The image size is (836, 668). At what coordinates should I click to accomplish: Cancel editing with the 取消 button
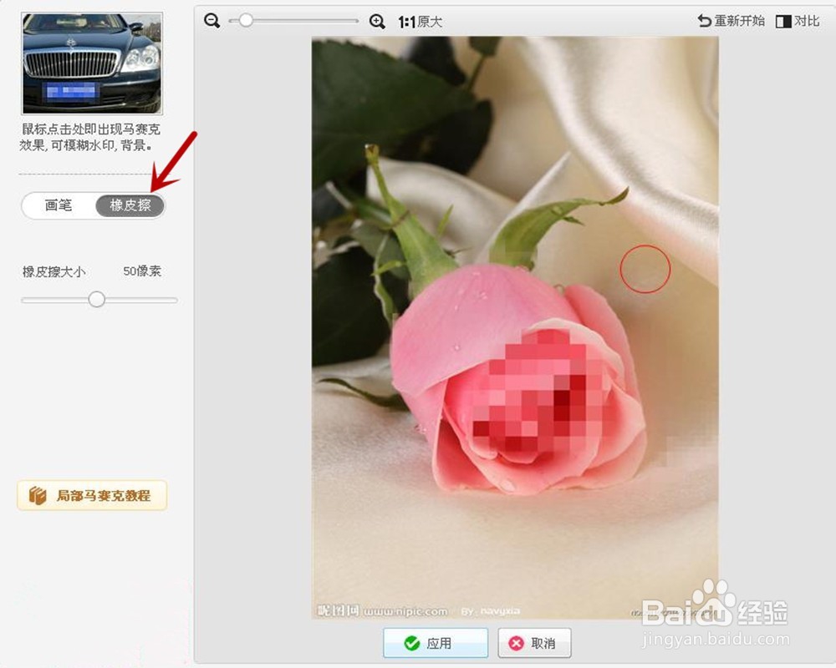coord(535,643)
